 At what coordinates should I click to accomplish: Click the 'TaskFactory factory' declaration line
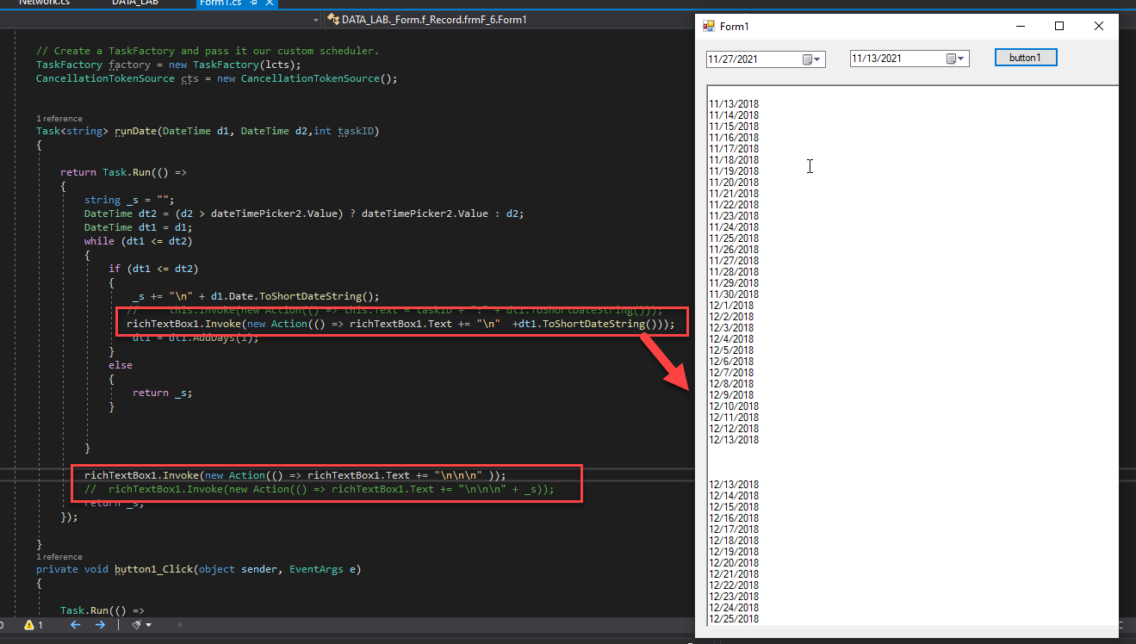tap(168, 65)
